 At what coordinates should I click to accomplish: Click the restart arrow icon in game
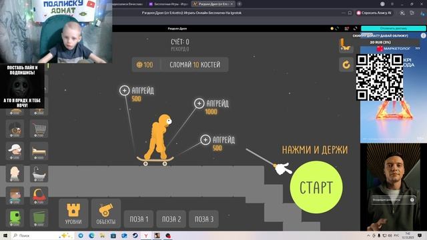[x=346, y=65]
